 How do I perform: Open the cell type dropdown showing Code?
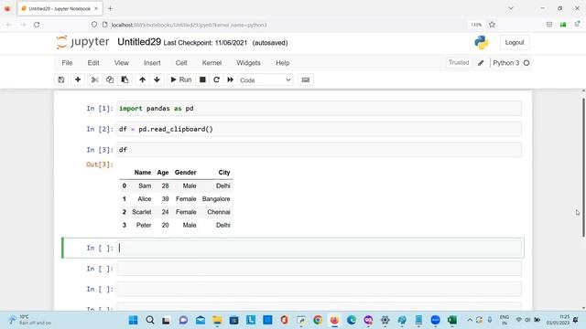266,80
